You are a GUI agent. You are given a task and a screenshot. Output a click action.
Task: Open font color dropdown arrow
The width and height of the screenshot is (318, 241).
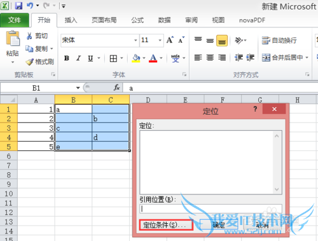pyautogui.click(x=161, y=58)
